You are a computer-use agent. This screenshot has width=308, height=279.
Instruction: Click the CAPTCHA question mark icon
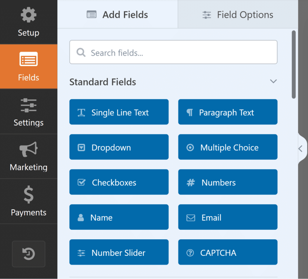point(190,253)
